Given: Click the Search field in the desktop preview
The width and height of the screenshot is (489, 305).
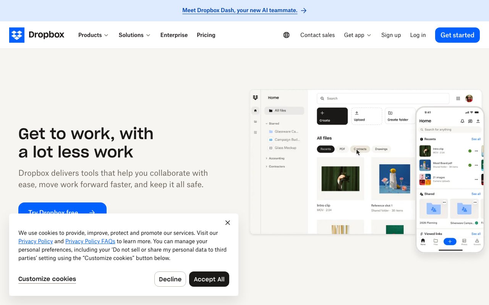Looking at the screenshot, I should pyautogui.click(x=383, y=98).
